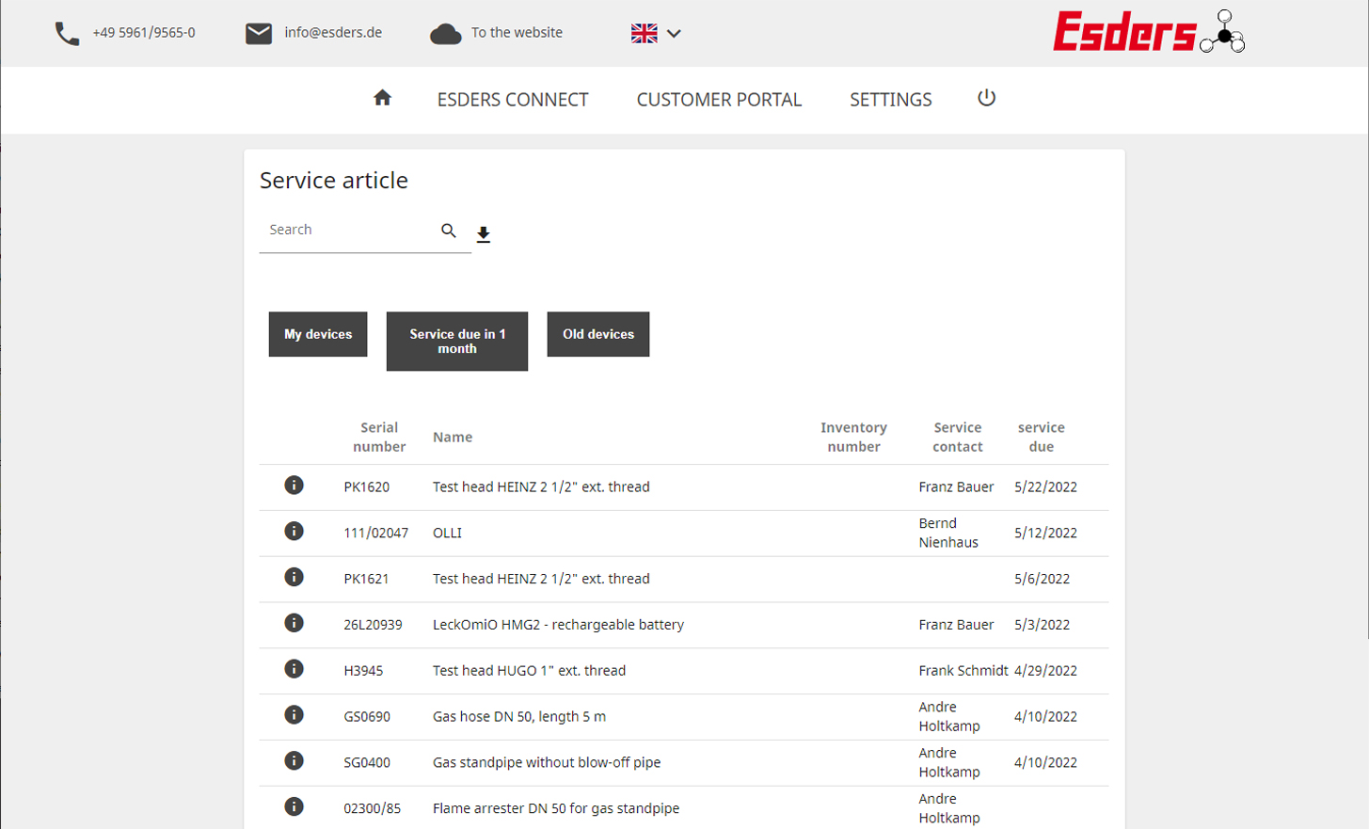Click service contact Bernd Nienhaus

948,533
